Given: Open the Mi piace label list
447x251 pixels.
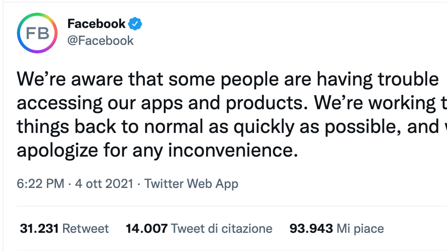Looking at the screenshot, I should [x=360, y=229].
